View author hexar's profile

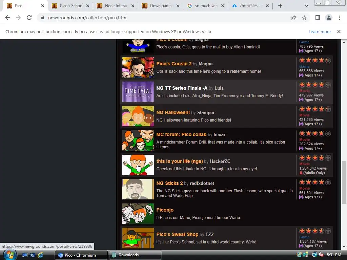[219, 135]
